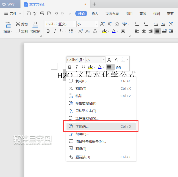This screenshot has height=177, width=178.
Task: Increase font size in floating mini toolbar
Action: pyautogui.click(x=110, y=60)
